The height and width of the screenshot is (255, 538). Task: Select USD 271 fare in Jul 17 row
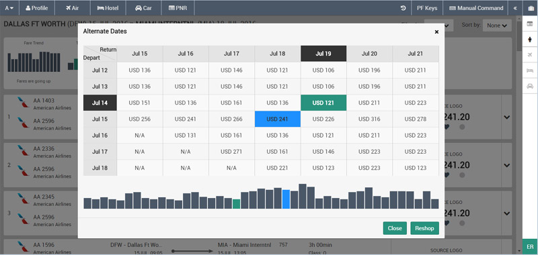231,152
